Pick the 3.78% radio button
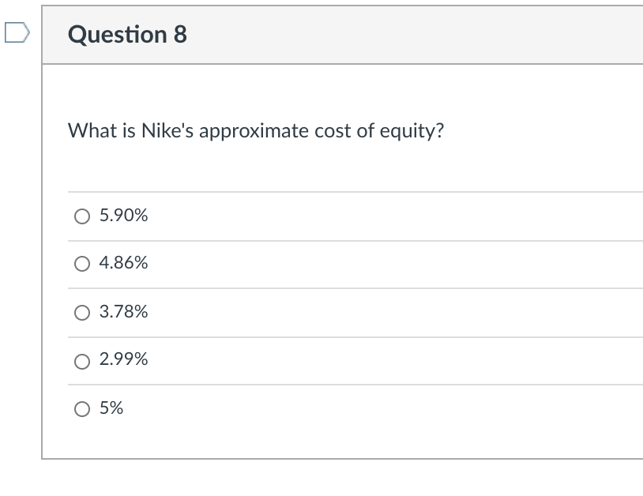The height and width of the screenshot is (496, 643). (x=82, y=312)
